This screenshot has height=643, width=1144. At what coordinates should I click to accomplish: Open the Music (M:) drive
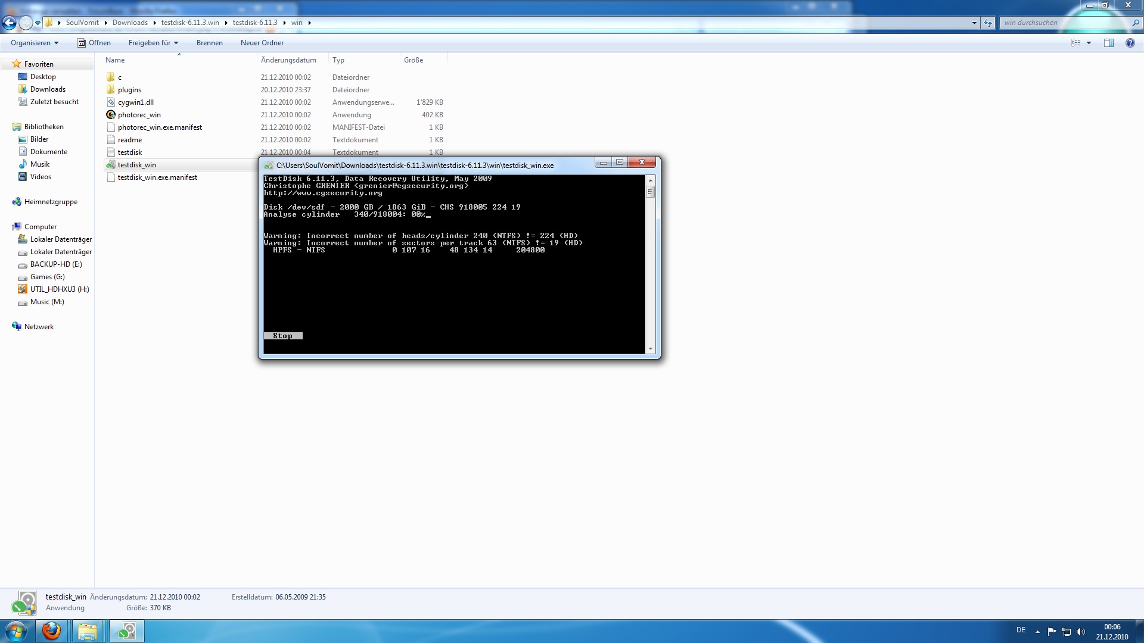point(47,302)
